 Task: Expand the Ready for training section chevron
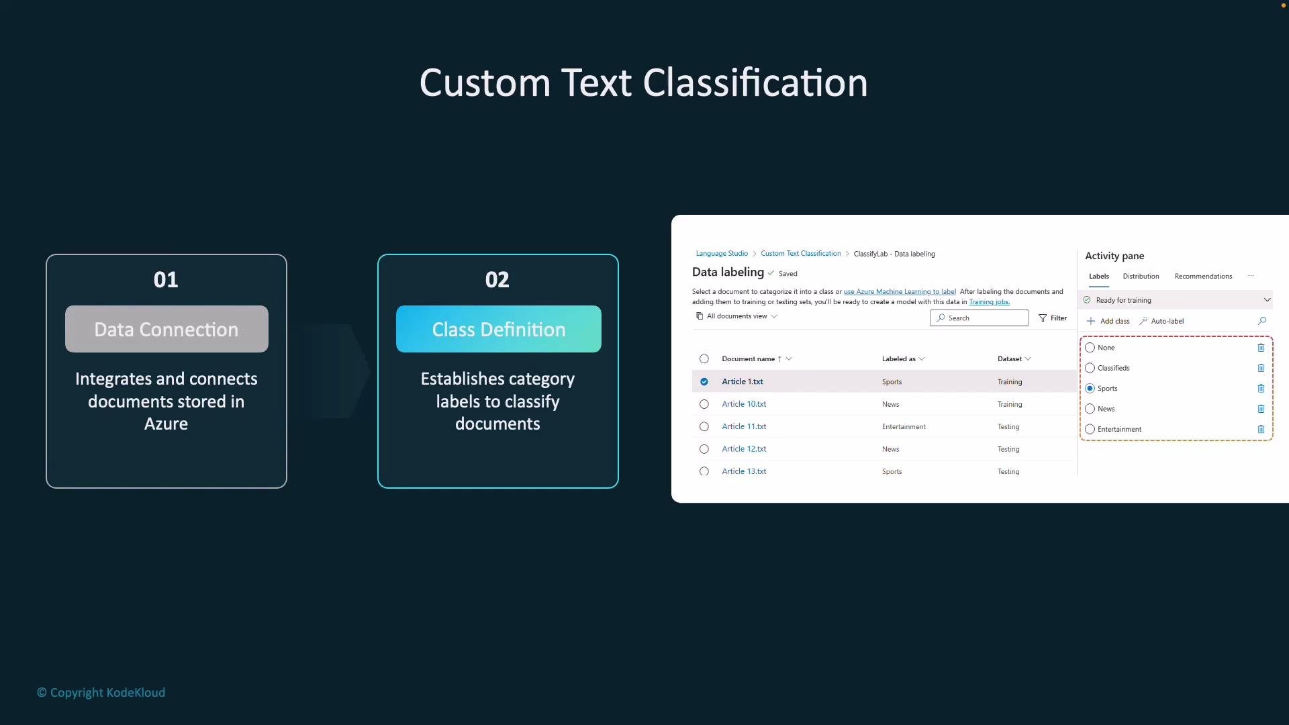(1267, 300)
